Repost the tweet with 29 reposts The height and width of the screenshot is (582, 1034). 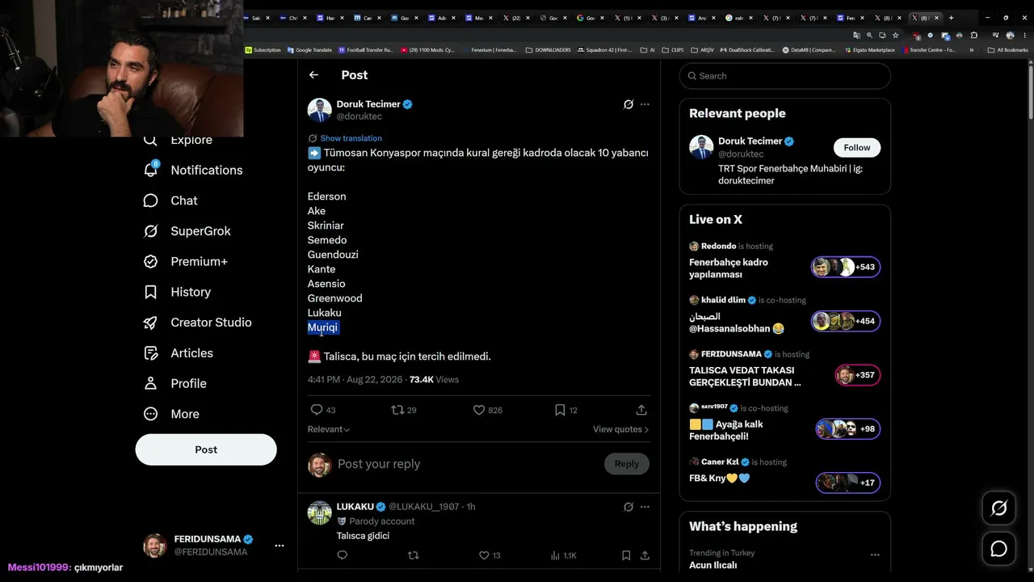click(x=404, y=410)
